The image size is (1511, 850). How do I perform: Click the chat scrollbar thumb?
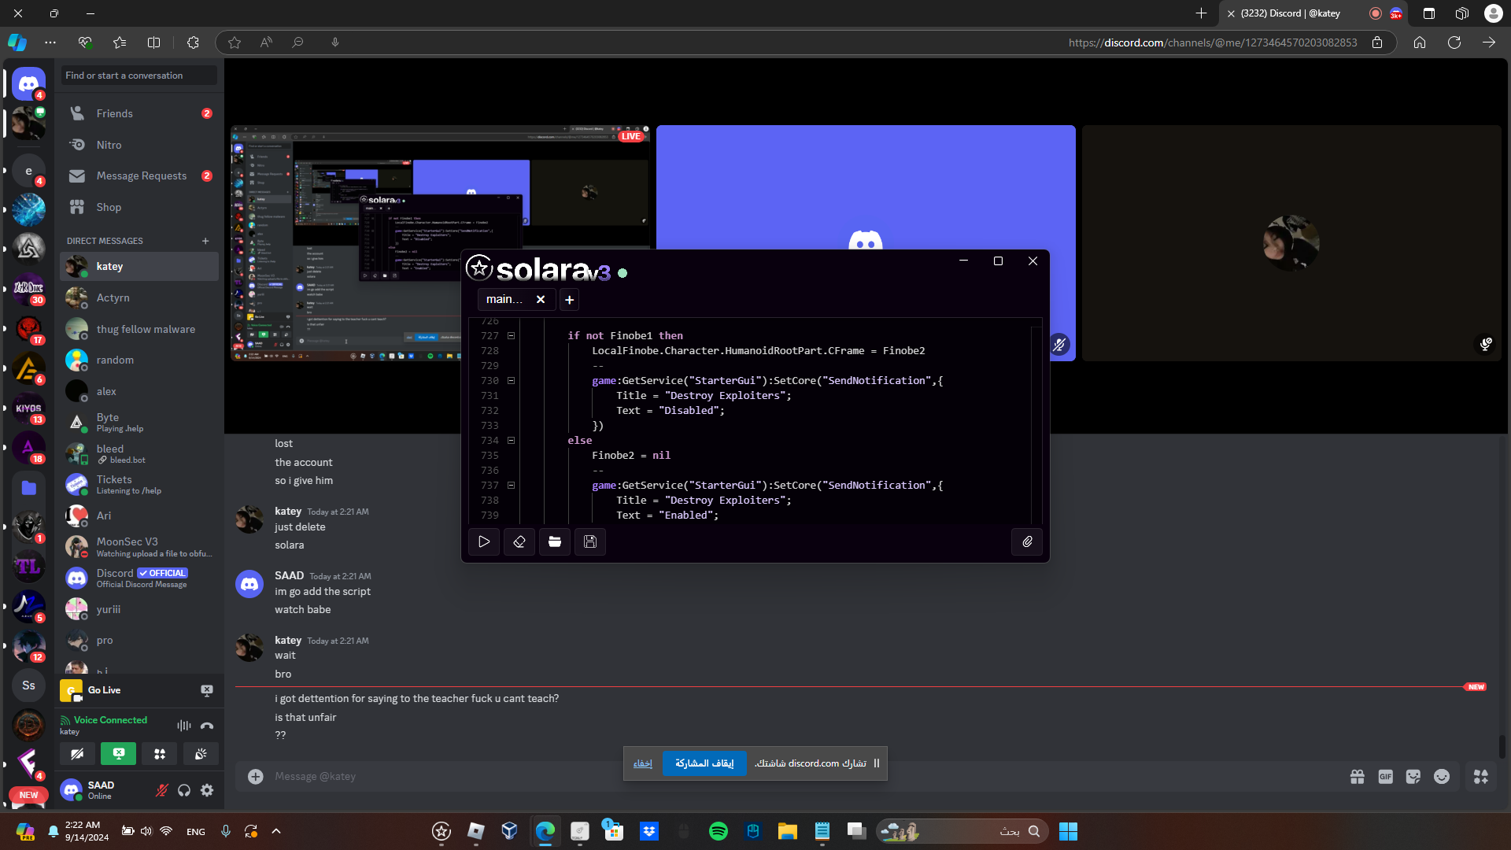(1502, 747)
